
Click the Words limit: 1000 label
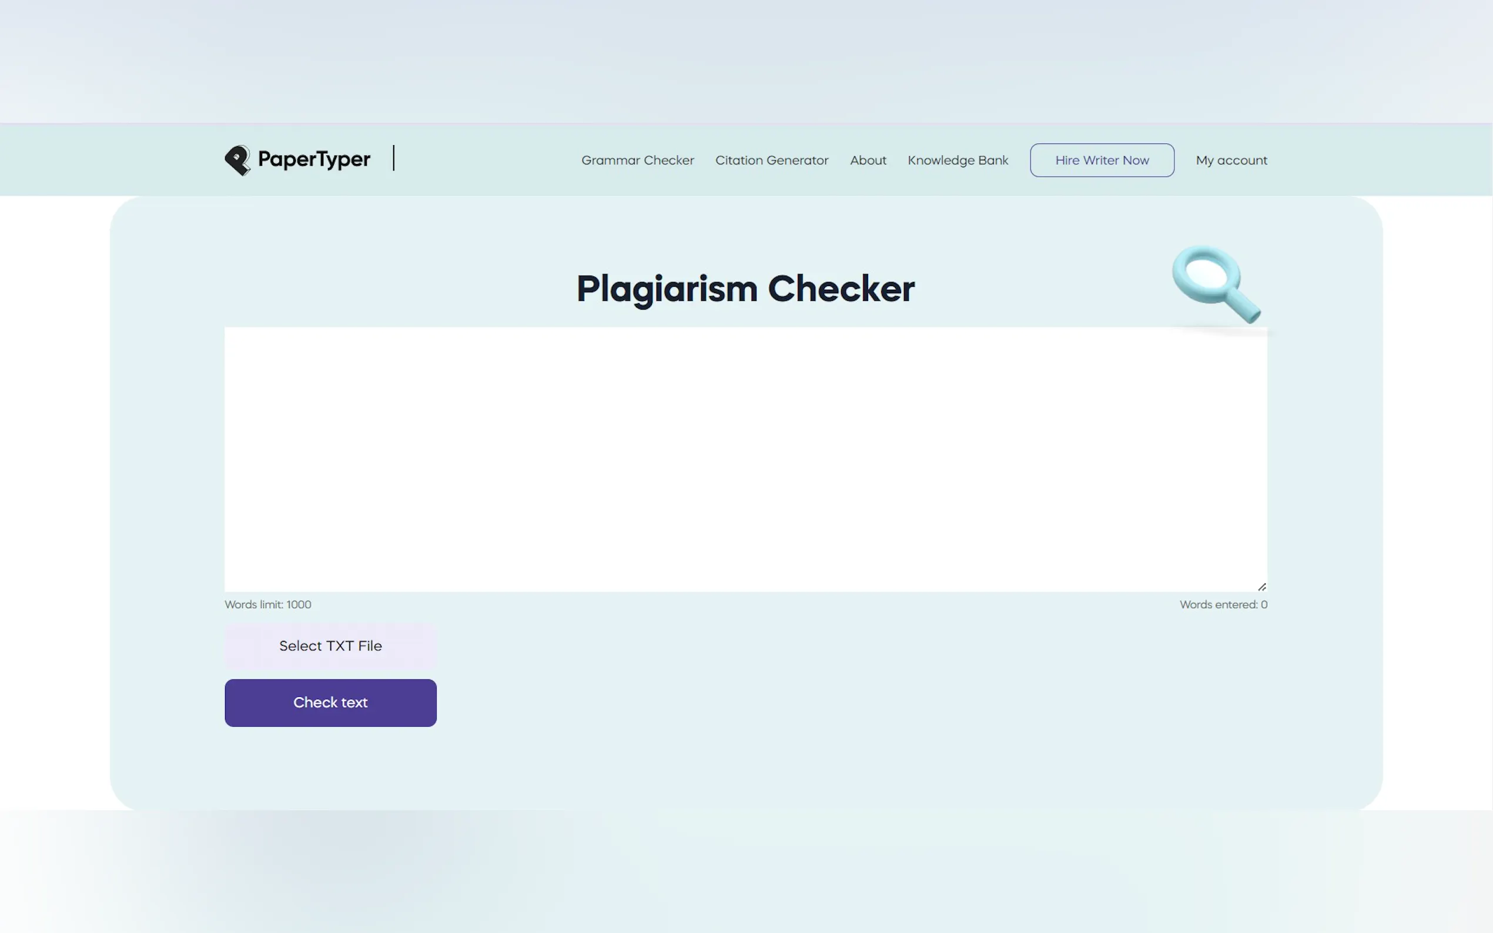pos(268,605)
